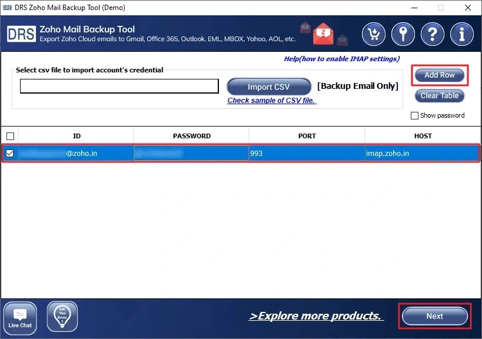482x339 pixels.
Task: Toggle the Show password checkbox
Action: coord(414,115)
